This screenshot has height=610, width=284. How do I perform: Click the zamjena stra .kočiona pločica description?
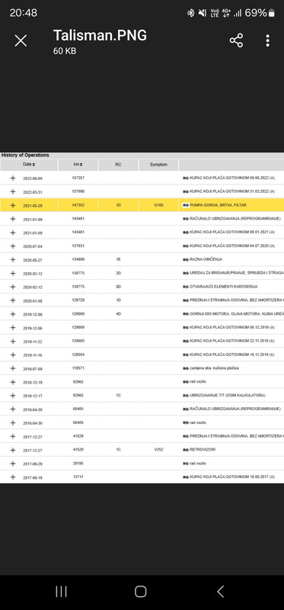point(214,368)
